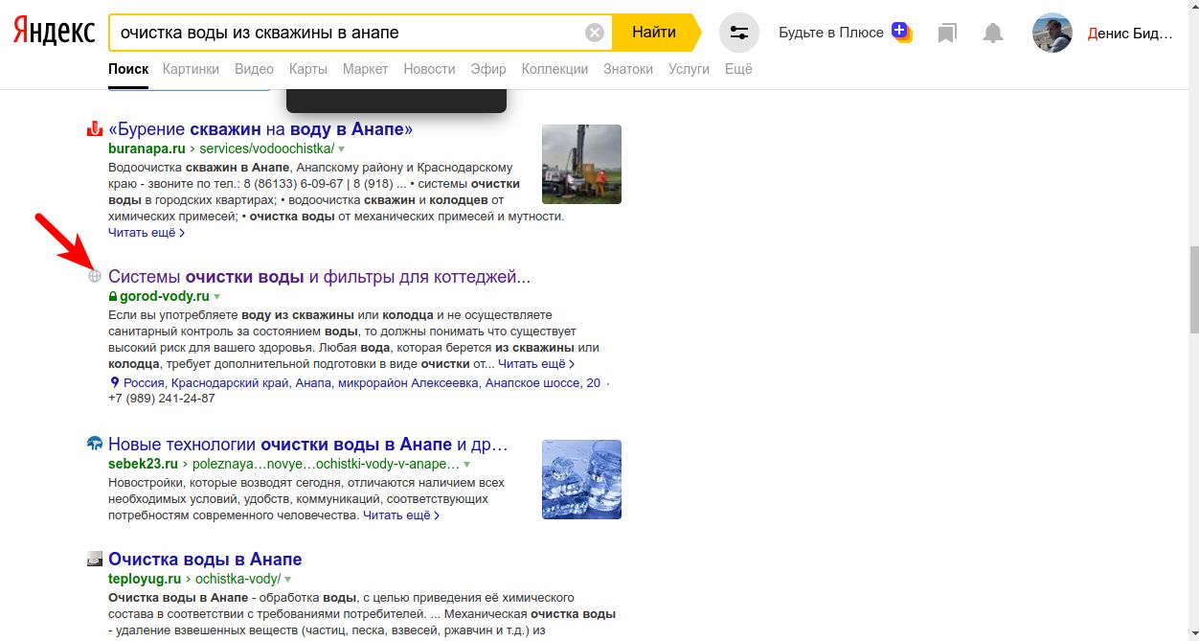The width and height of the screenshot is (1199, 641).
Task: Open the 'Очистка воды в Анапе' result
Action: click(205, 560)
